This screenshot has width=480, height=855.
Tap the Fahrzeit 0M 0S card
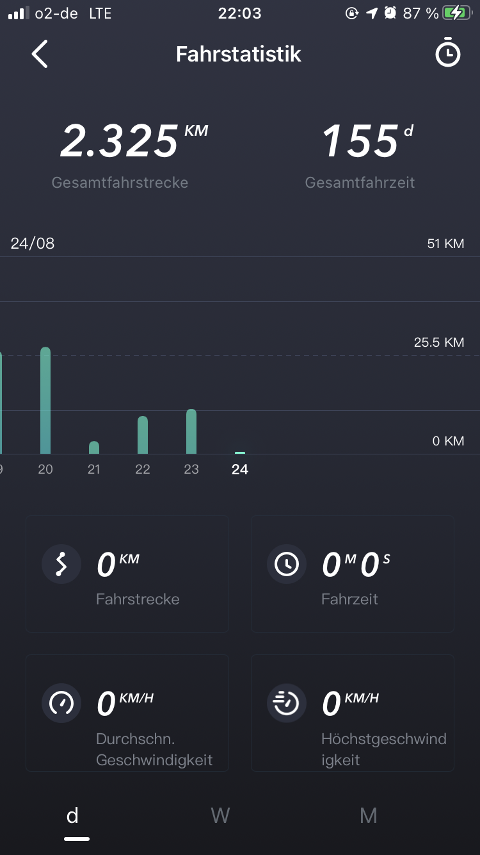point(353,574)
